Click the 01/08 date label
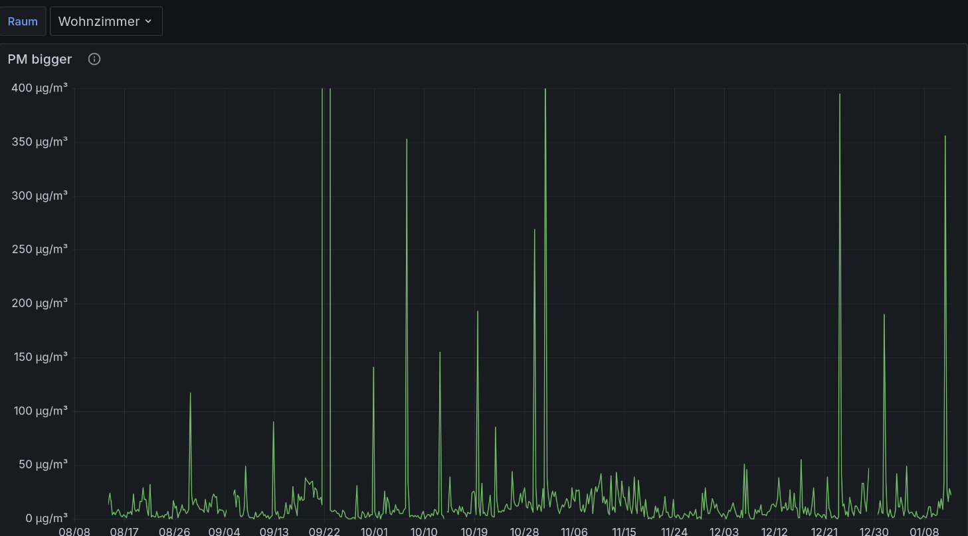This screenshot has height=536, width=968. point(924,532)
